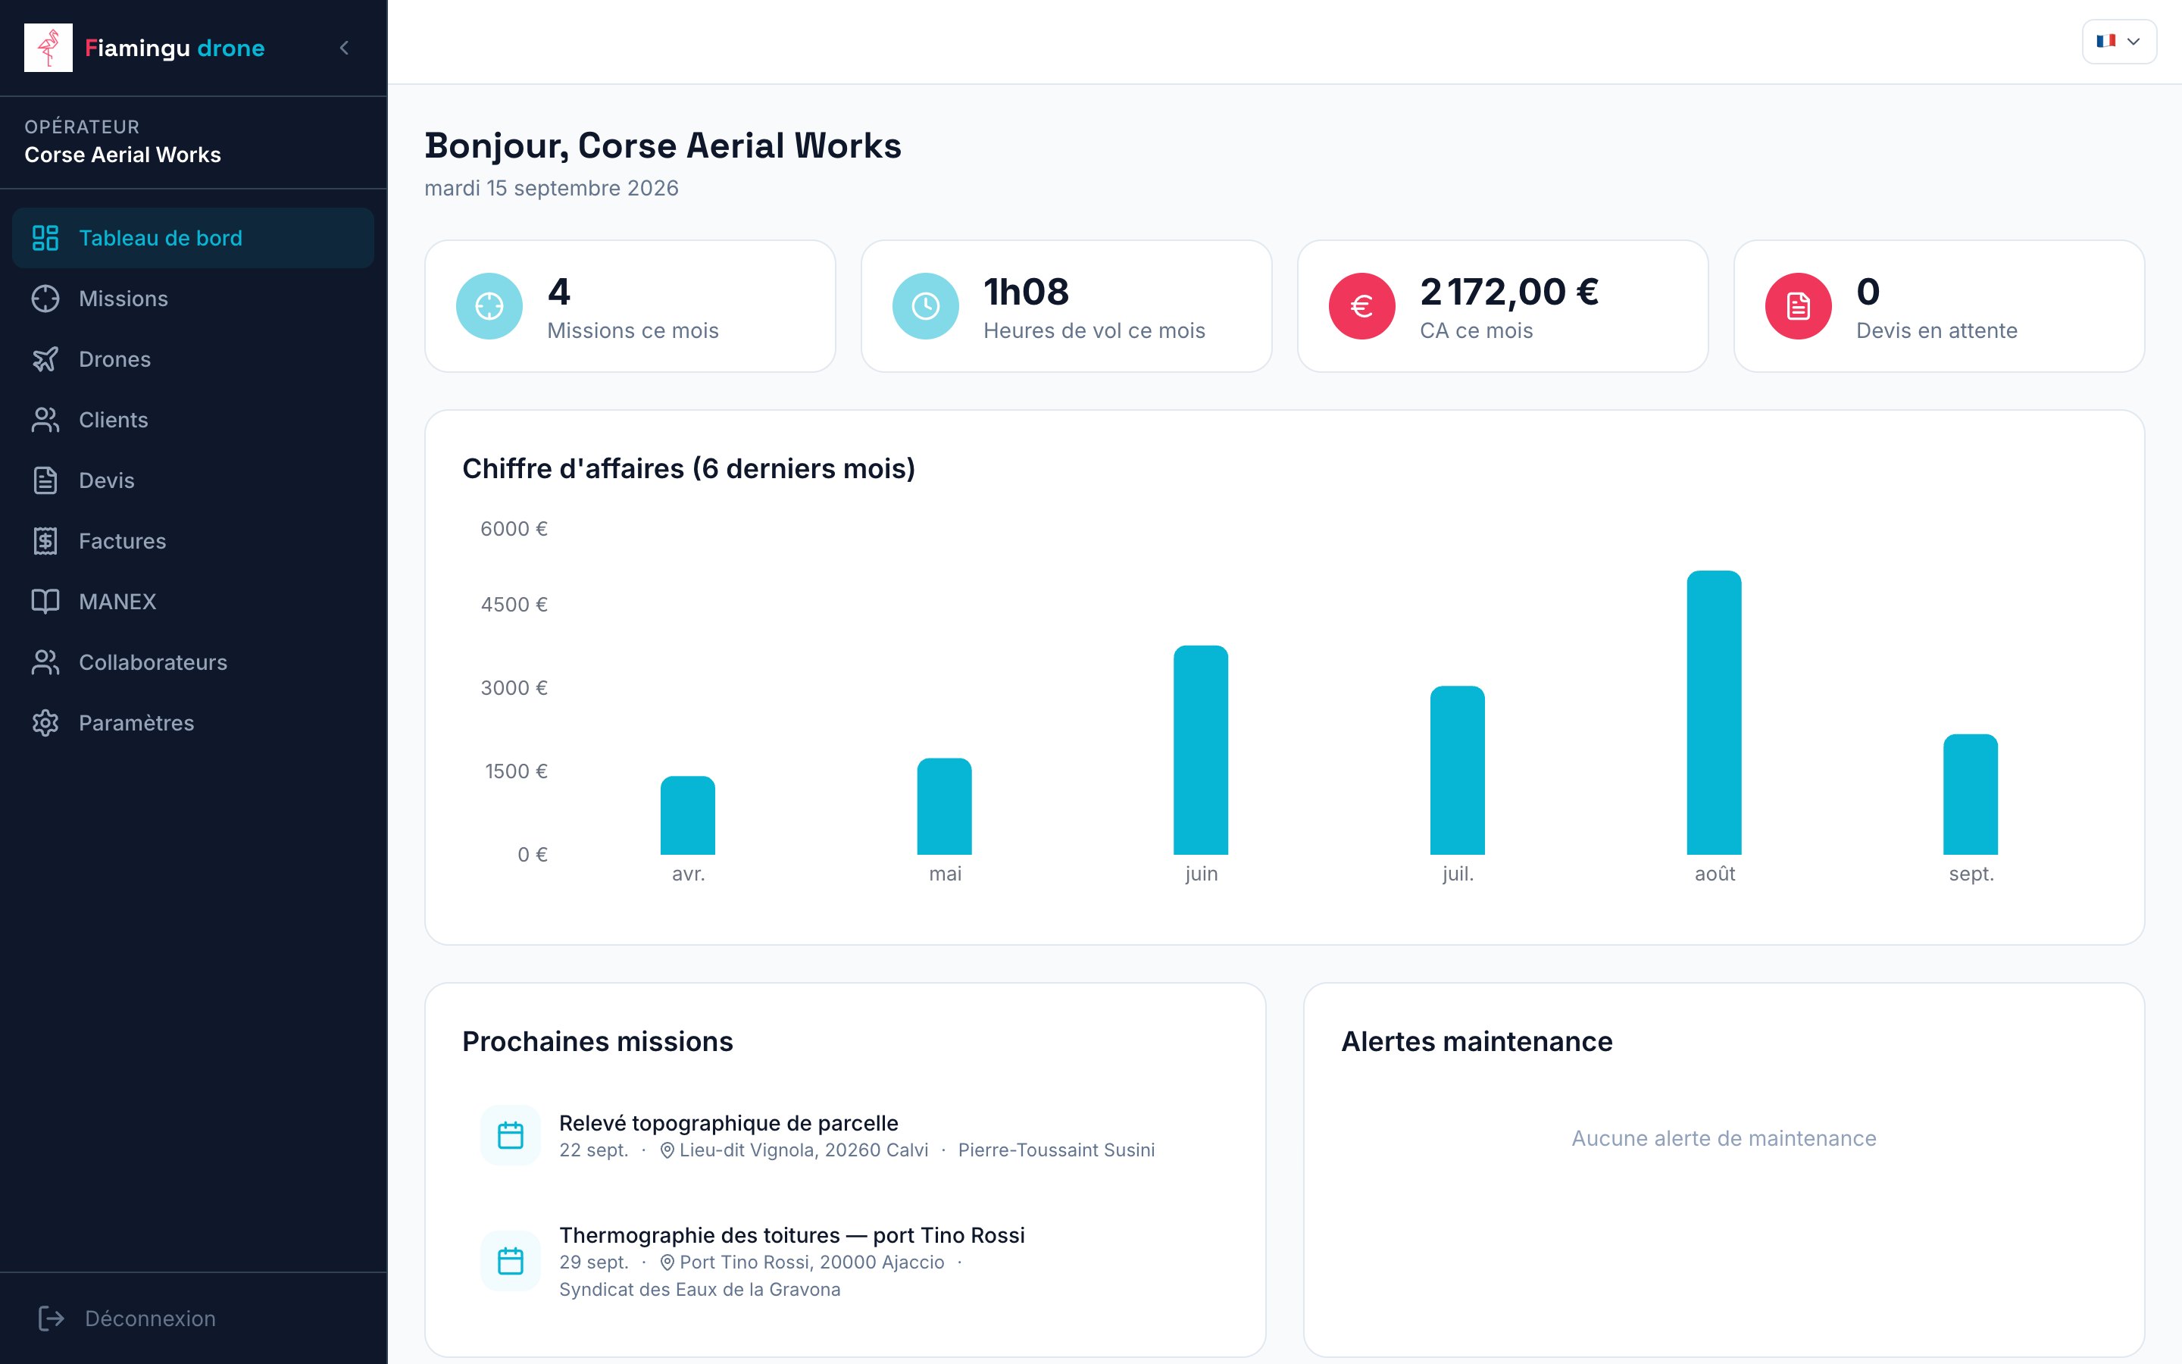Click the Paramètres gear icon
This screenshot has width=2182, height=1364.
45,723
